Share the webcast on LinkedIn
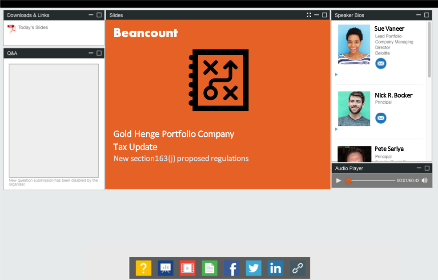 [x=275, y=268]
